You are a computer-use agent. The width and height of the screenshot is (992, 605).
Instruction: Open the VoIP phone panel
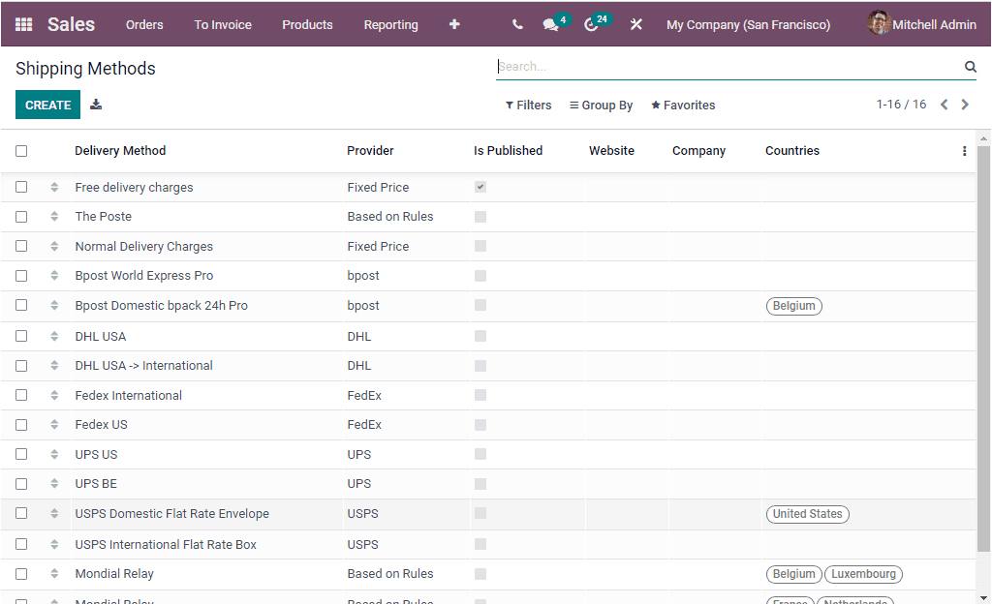point(517,24)
